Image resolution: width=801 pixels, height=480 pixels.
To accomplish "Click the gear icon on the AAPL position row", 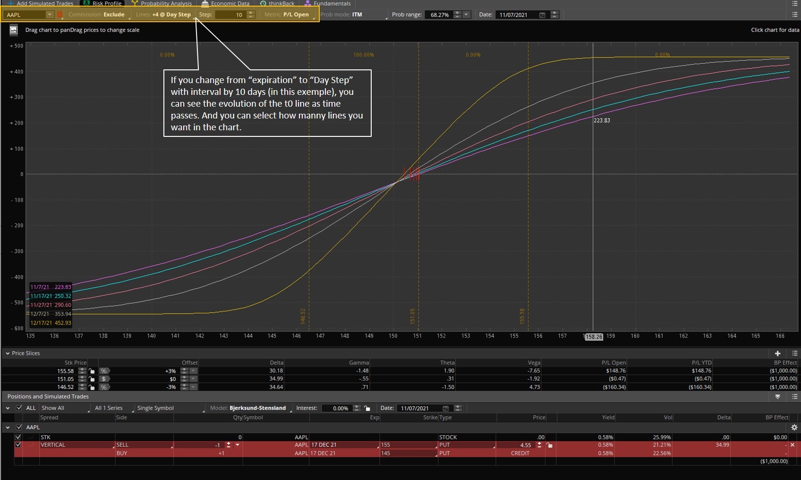I will pyautogui.click(x=795, y=427).
